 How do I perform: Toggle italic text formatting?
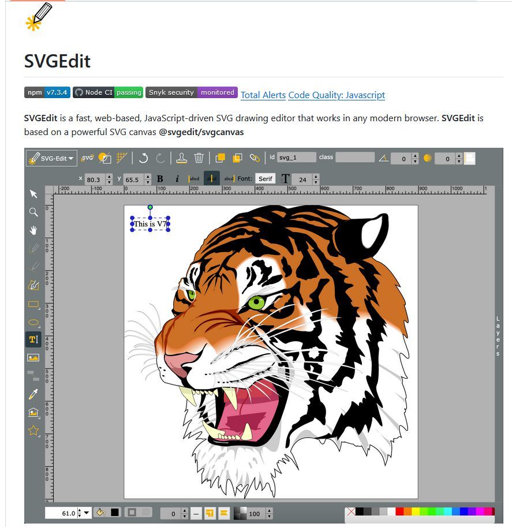pyautogui.click(x=177, y=179)
